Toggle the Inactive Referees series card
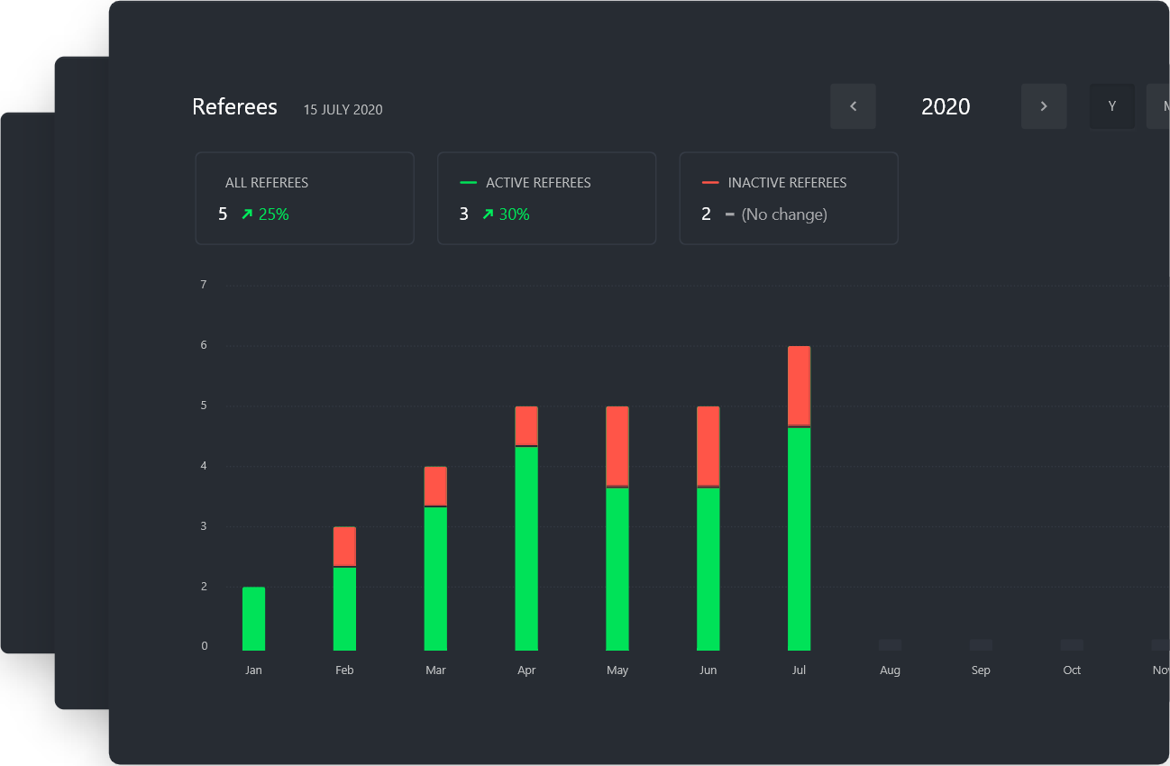The width and height of the screenshot is (1170, 766). 788,198
